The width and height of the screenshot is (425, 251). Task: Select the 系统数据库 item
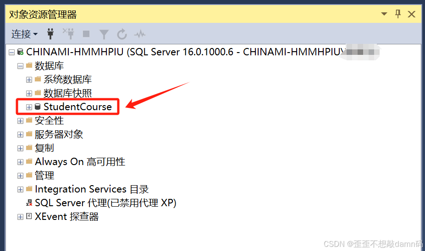(x=67, y=80)
